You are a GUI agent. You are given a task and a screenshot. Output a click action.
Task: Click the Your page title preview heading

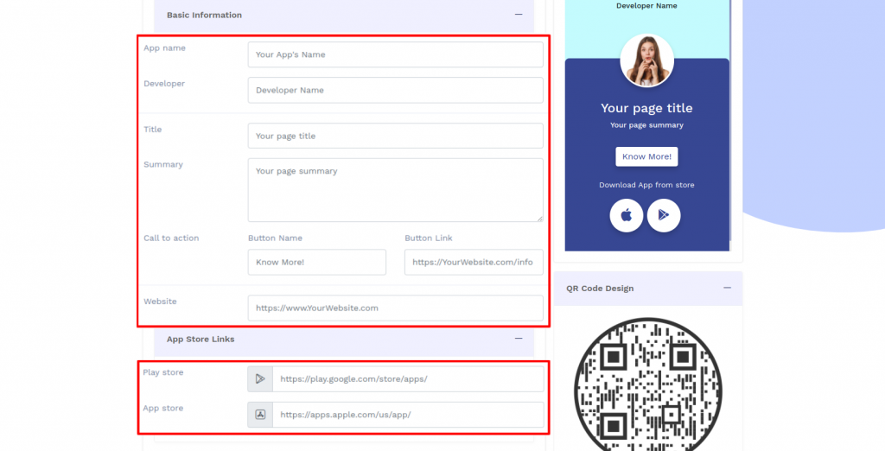tap(646, 109)
